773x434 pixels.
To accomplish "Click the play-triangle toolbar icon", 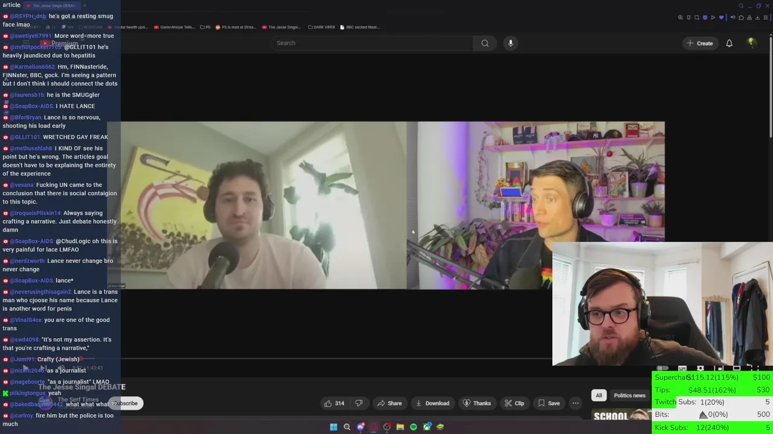I will point(713,17).
